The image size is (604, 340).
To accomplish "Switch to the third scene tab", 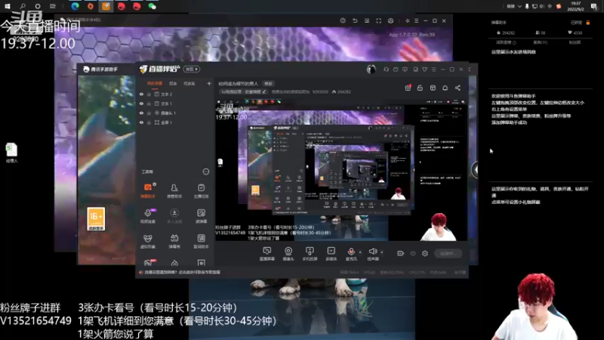I will 190,84.
